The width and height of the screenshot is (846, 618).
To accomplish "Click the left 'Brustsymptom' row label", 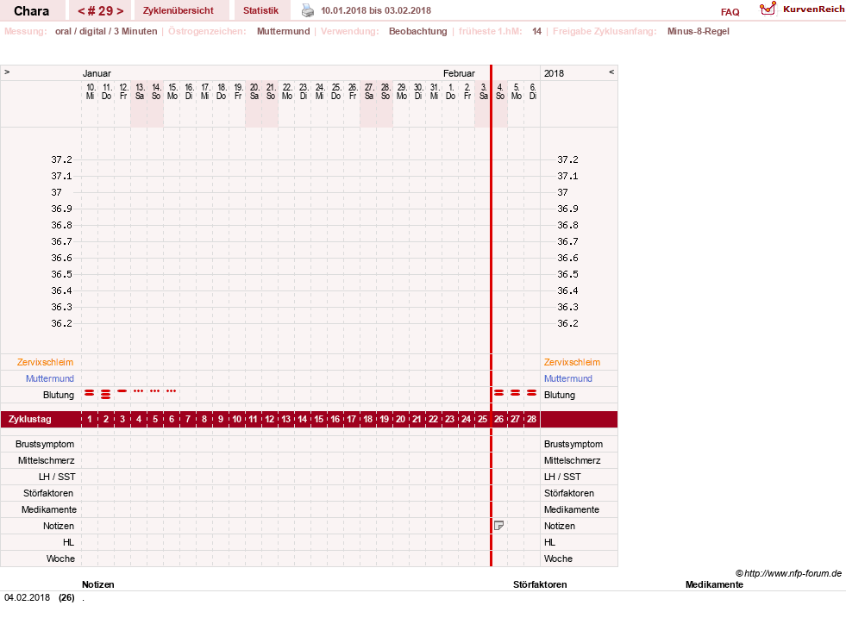I will [45, 444].
